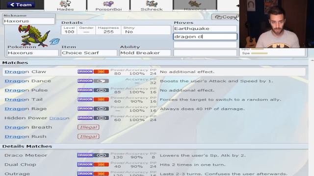Select Dragon Dance from matches
Image resolution: width=314 pixels, height=176 pixels.
point(154,81)
